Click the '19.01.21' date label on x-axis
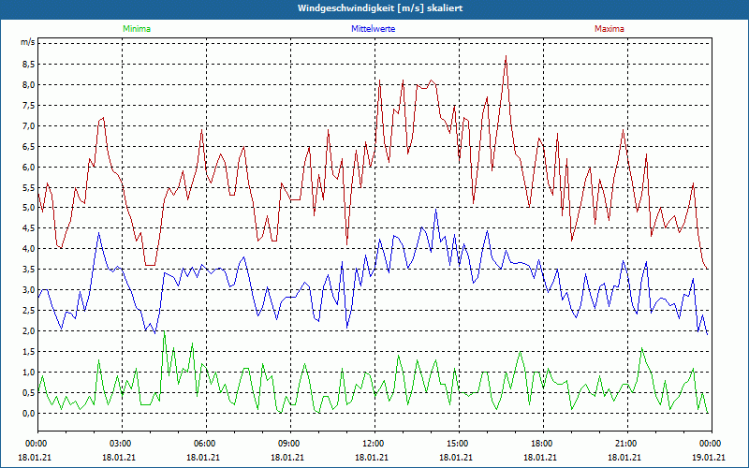This screenshot has height=468, width=749. (x=709, y=457)
